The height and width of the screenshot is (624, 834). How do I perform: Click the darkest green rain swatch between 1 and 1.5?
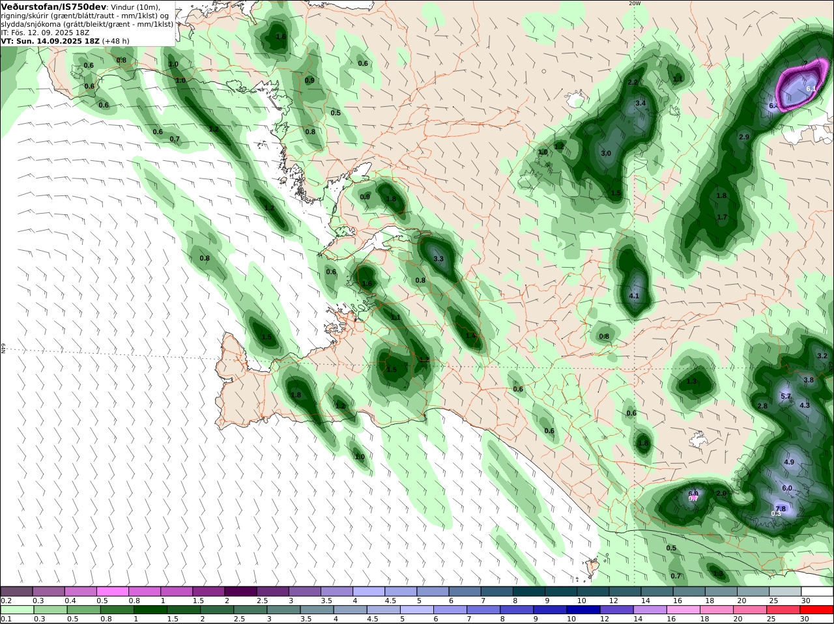149,610
